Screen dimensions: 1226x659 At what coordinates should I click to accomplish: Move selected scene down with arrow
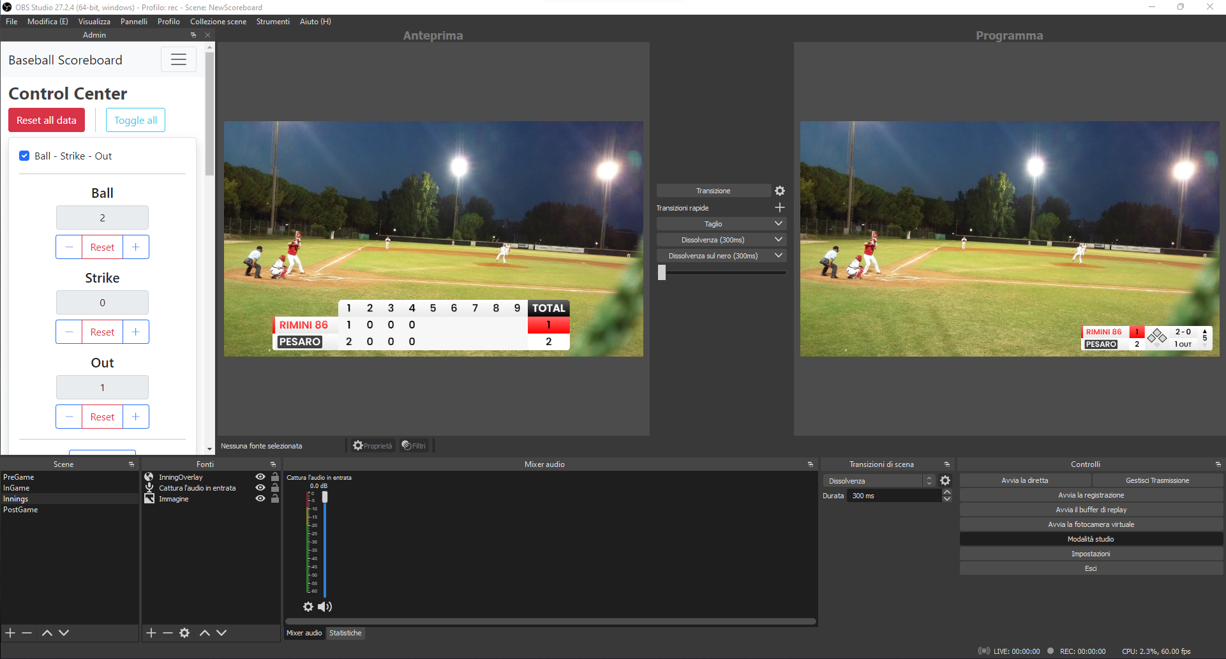coord(64,633)
